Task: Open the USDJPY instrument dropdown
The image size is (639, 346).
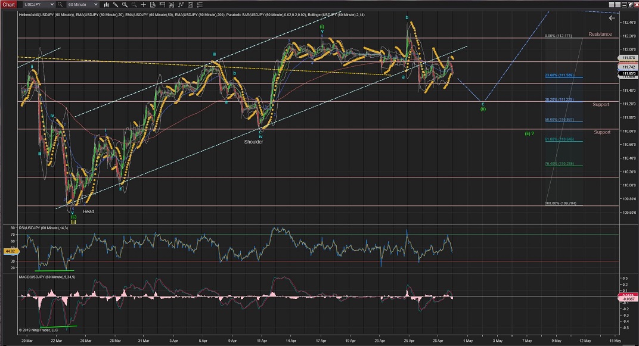Action: [x=39, y=4]
